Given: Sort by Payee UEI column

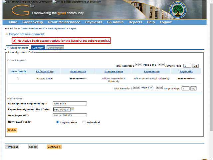Looking at the screenshot, I should coord(186,71).
